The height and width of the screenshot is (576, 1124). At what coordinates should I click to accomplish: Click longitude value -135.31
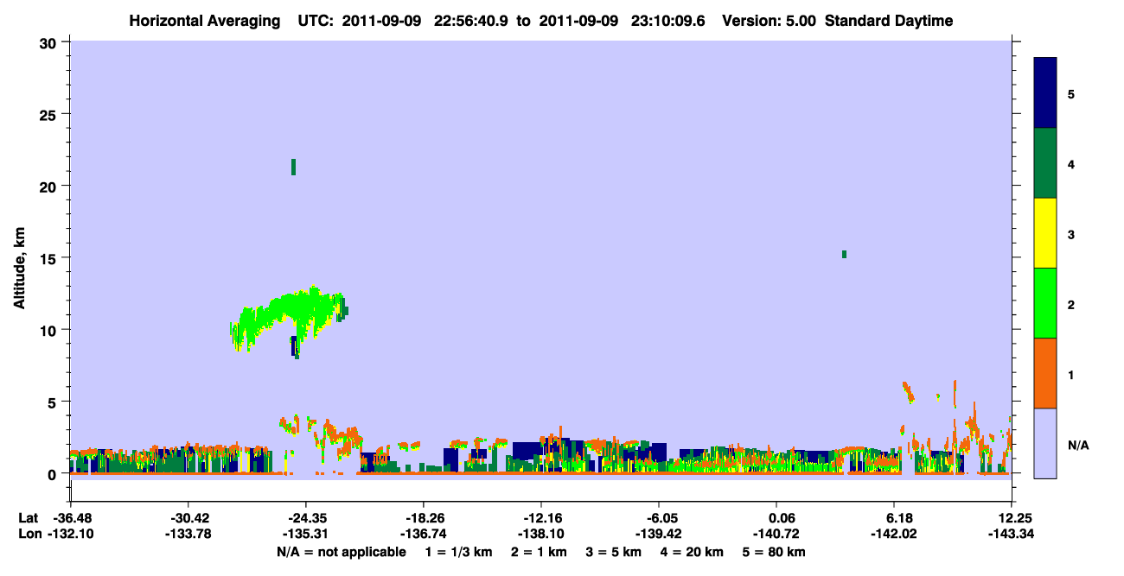pyautogui.click(x=305, y=535)
